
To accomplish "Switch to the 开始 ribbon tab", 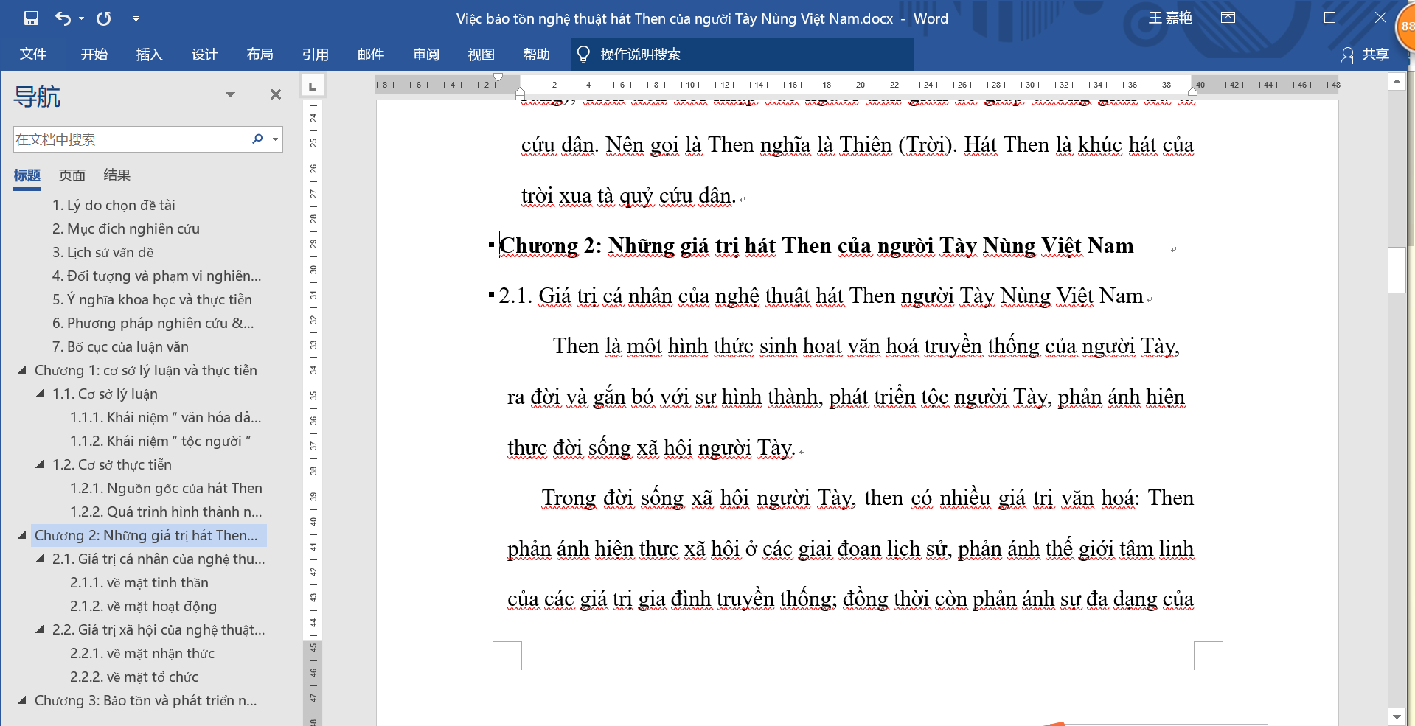I will pos(94,55).
